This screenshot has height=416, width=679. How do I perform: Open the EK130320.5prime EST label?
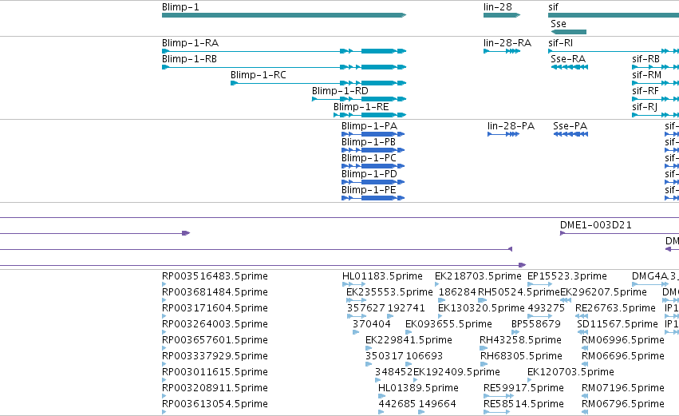point(481,308)
